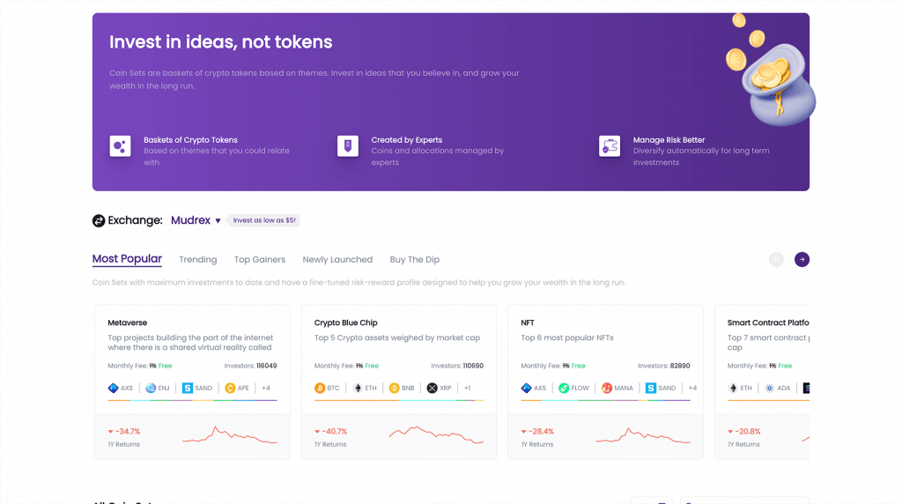
Task: Click the BTC coin icon in Crypto Blue Chip
Action: (320, 388)
